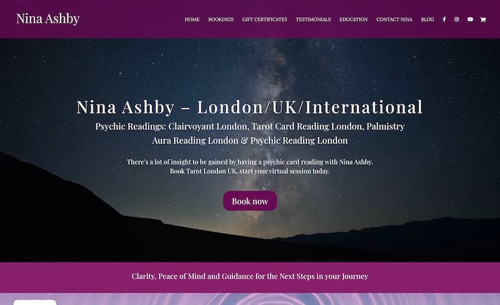Viewport: 500px width, 305px height.
Task: Click the Book now button
Action: click(250, 201)
